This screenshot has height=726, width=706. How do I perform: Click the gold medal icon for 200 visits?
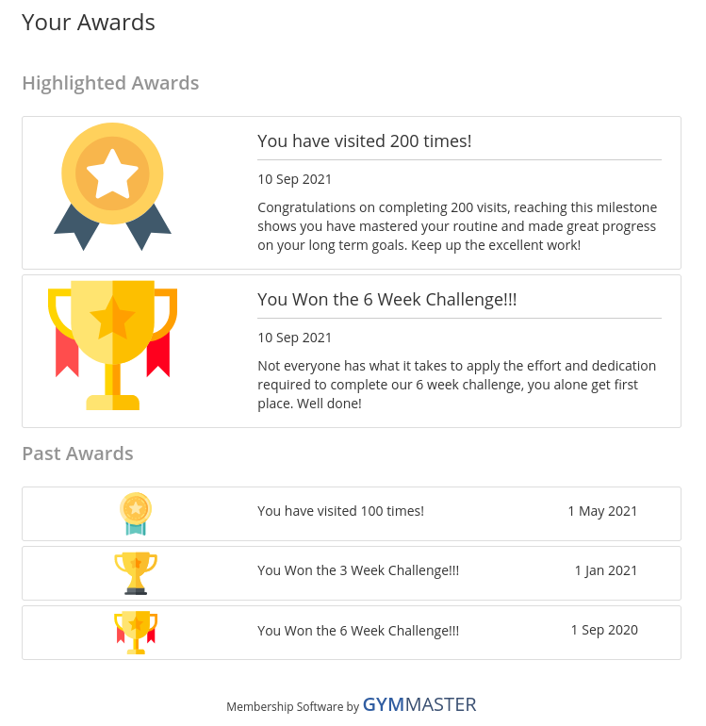coord(112,187)
